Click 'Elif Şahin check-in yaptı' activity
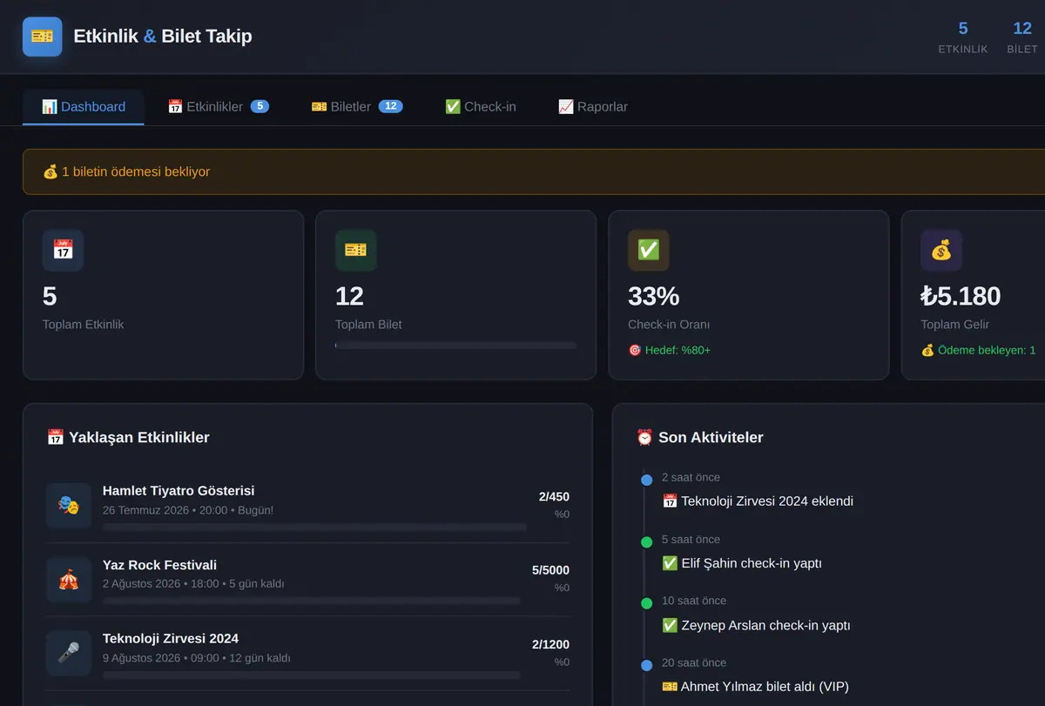The height and width of the screenshot is (706, 1045). pos(742,563)
